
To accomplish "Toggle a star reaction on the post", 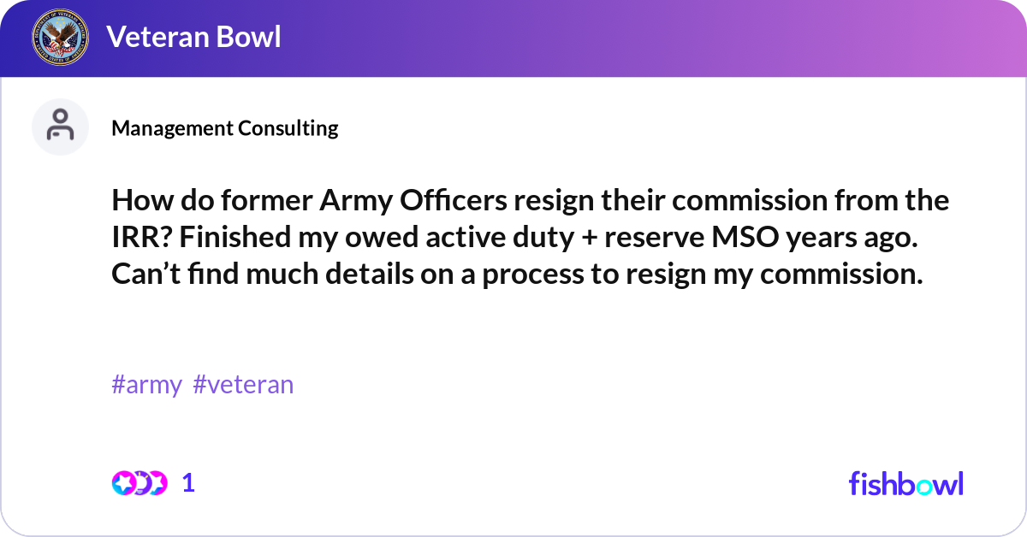I will point(124,482).
